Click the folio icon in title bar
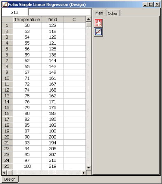This screenshot has height=184, width=162. [x=5, y=5]
